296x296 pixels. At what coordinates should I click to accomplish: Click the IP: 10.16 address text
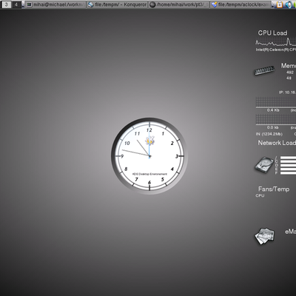[x=287, y=92]
